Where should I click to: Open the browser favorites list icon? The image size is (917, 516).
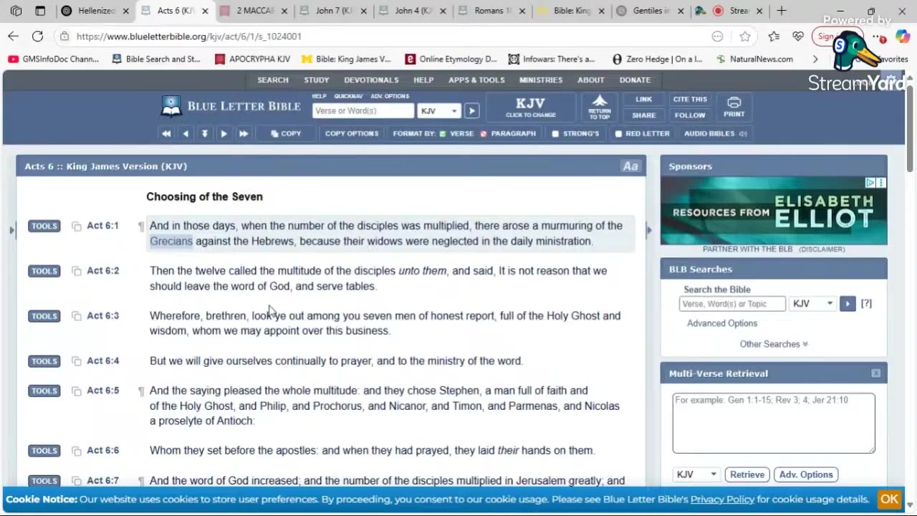tap(774, 37)
